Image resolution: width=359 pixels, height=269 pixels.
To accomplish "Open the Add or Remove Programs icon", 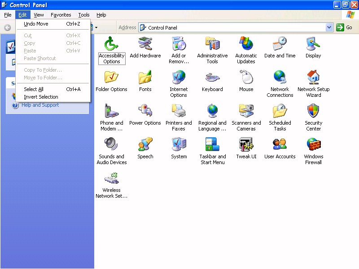I will click(x=179, y=43).
